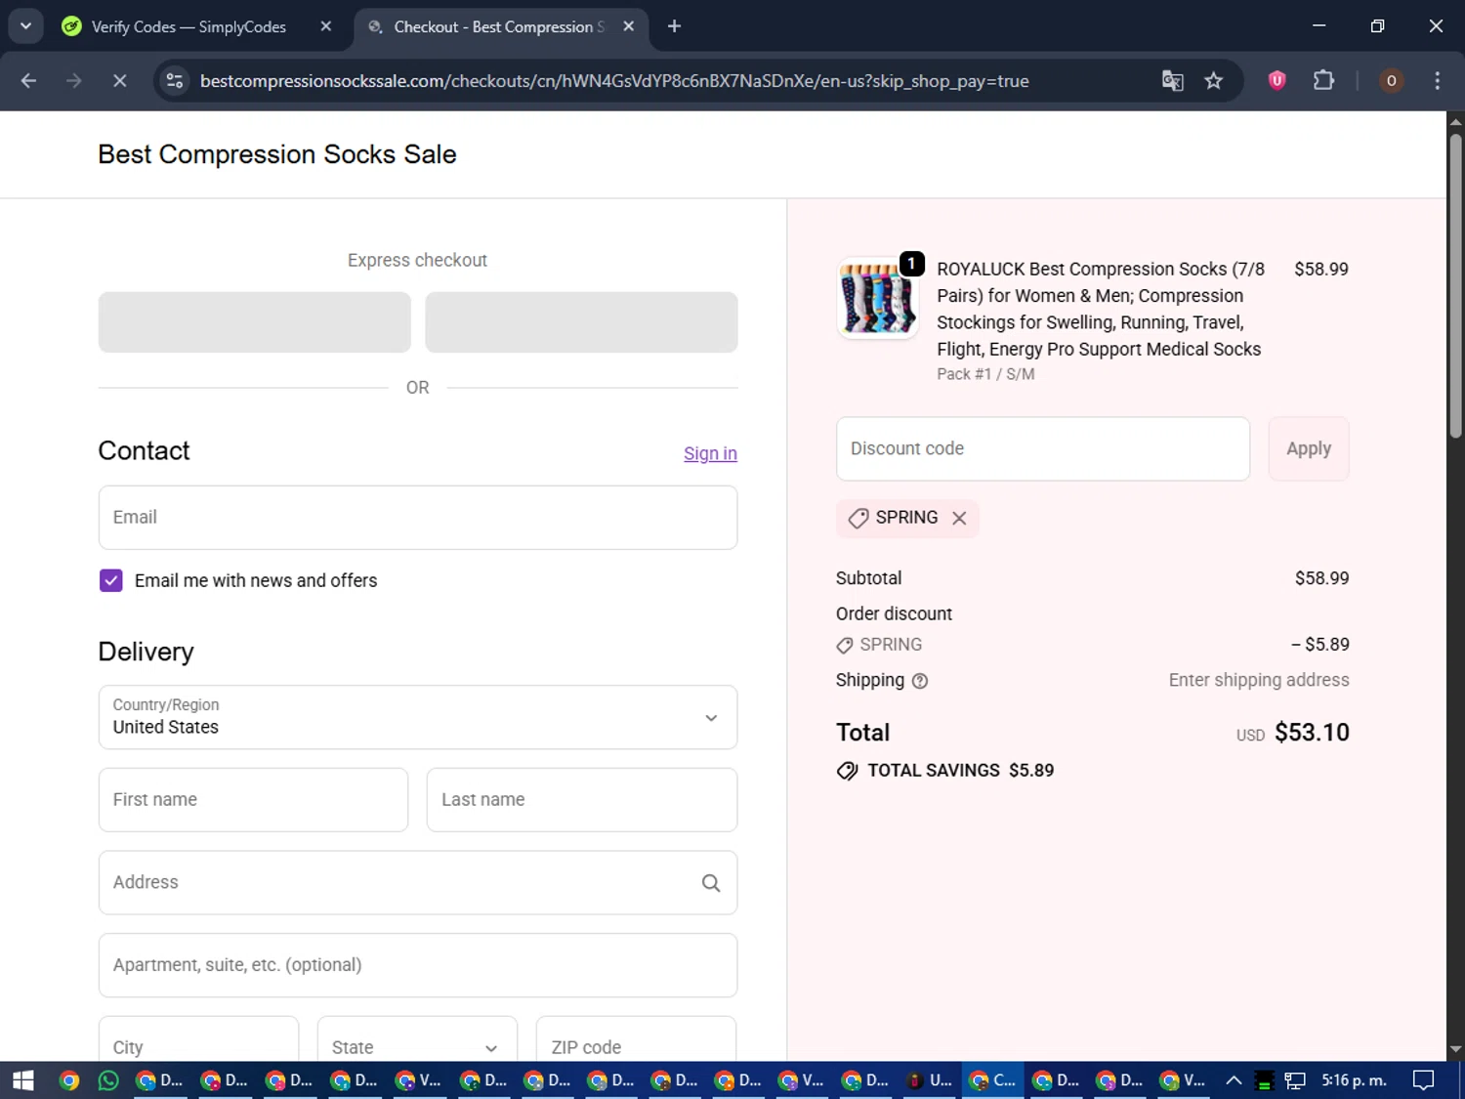Screen dimensions: 1465x1099
Task: Click the City field
Action: [x=198, y=1041]
